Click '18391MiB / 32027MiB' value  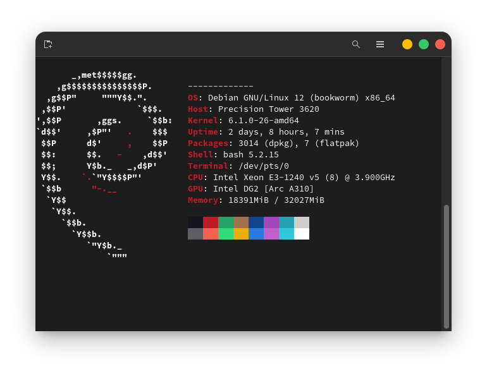click(276, 200)
